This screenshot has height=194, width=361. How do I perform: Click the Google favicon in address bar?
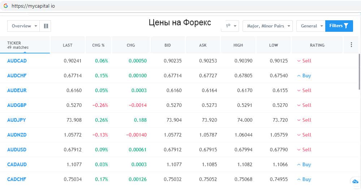tap(5, 6)
